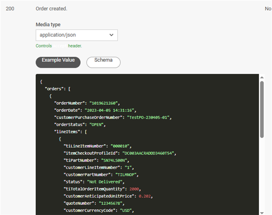Click the 200 response status code

pyautogui.click(x=10, y=9)
